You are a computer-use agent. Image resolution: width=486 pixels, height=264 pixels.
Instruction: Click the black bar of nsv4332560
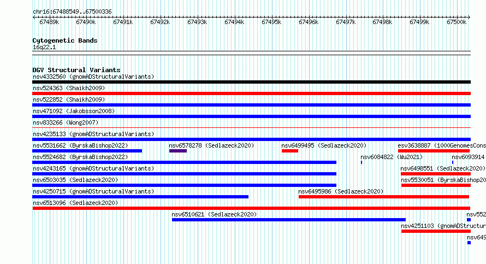(x=251, y=82)
